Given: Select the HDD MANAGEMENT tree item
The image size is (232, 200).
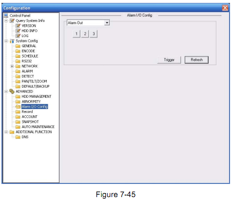Looking at the screenshot, I should [37, 96].
